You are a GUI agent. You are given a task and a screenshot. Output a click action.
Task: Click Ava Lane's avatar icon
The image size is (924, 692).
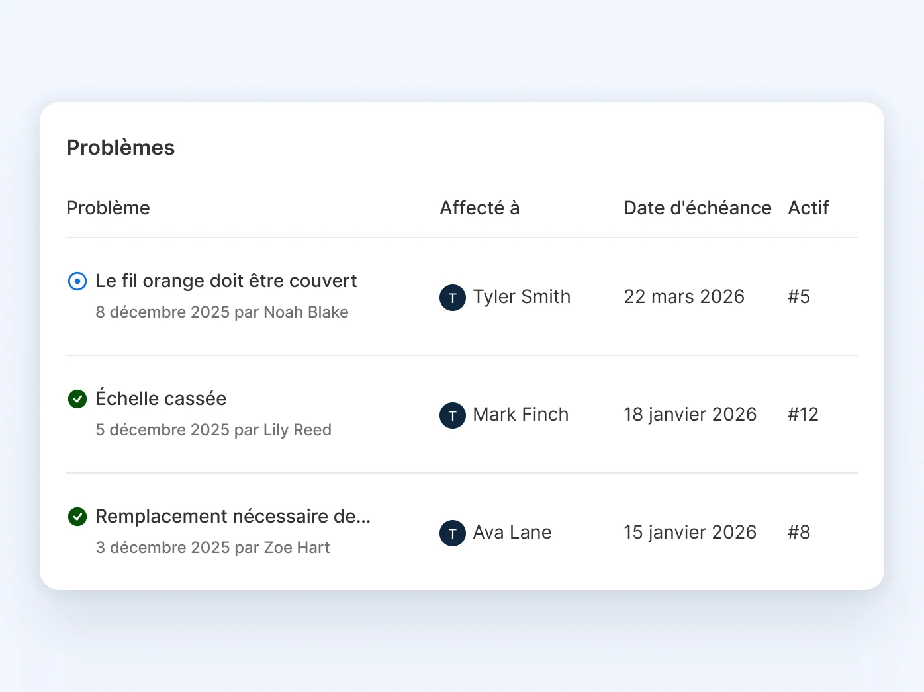(x=452, y=533)
